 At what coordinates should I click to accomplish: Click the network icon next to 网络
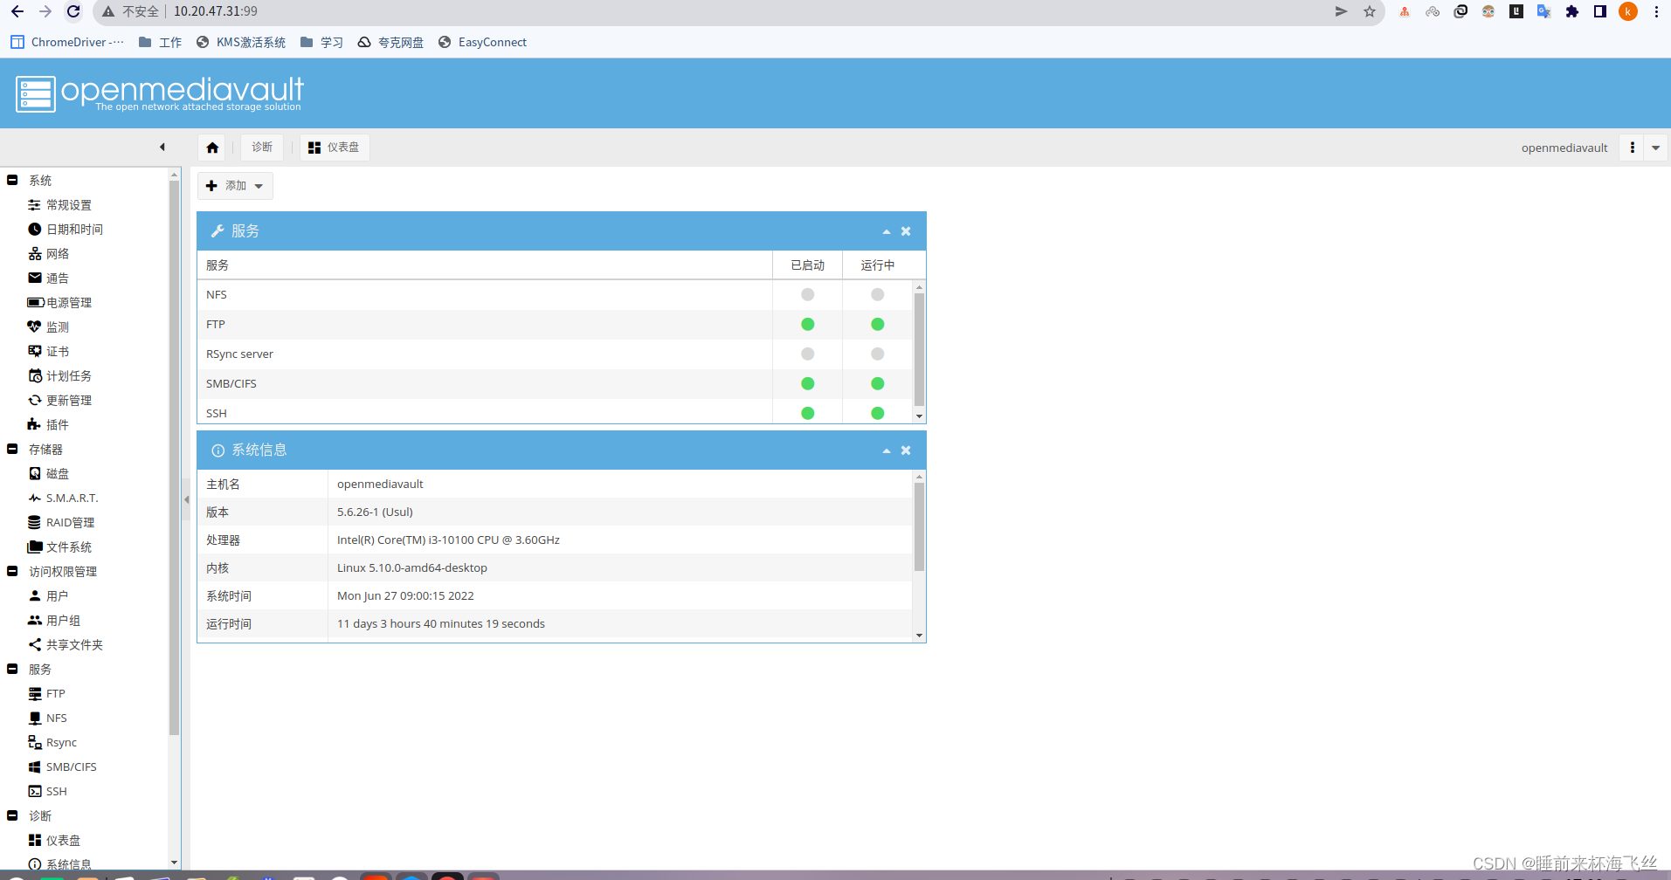pyautogui.click(x=35, y=254)
